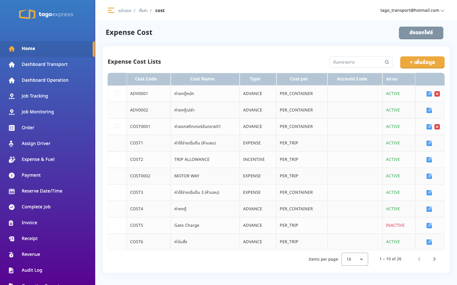Tick the checkbox for COST0001
The height and width of the screenshot is (285, 457).
[x=117, y=126]
